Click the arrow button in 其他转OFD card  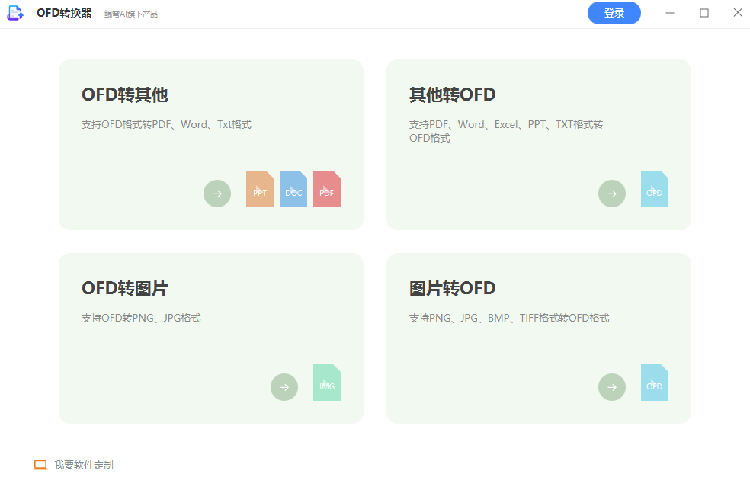(611, 193)
